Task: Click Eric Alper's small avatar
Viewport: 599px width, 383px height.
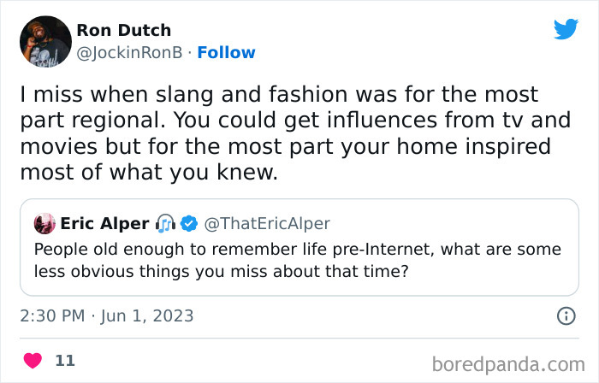Action: tap(44, 224)
